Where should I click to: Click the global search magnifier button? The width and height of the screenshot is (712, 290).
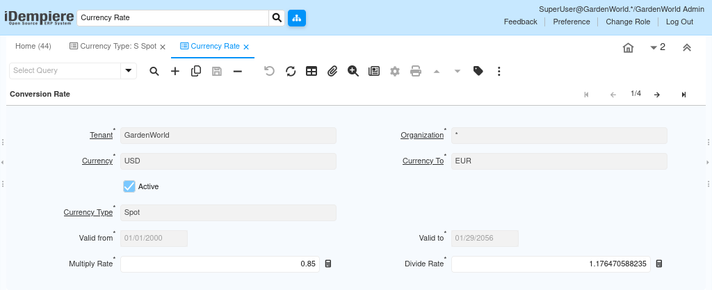point(277,17)
